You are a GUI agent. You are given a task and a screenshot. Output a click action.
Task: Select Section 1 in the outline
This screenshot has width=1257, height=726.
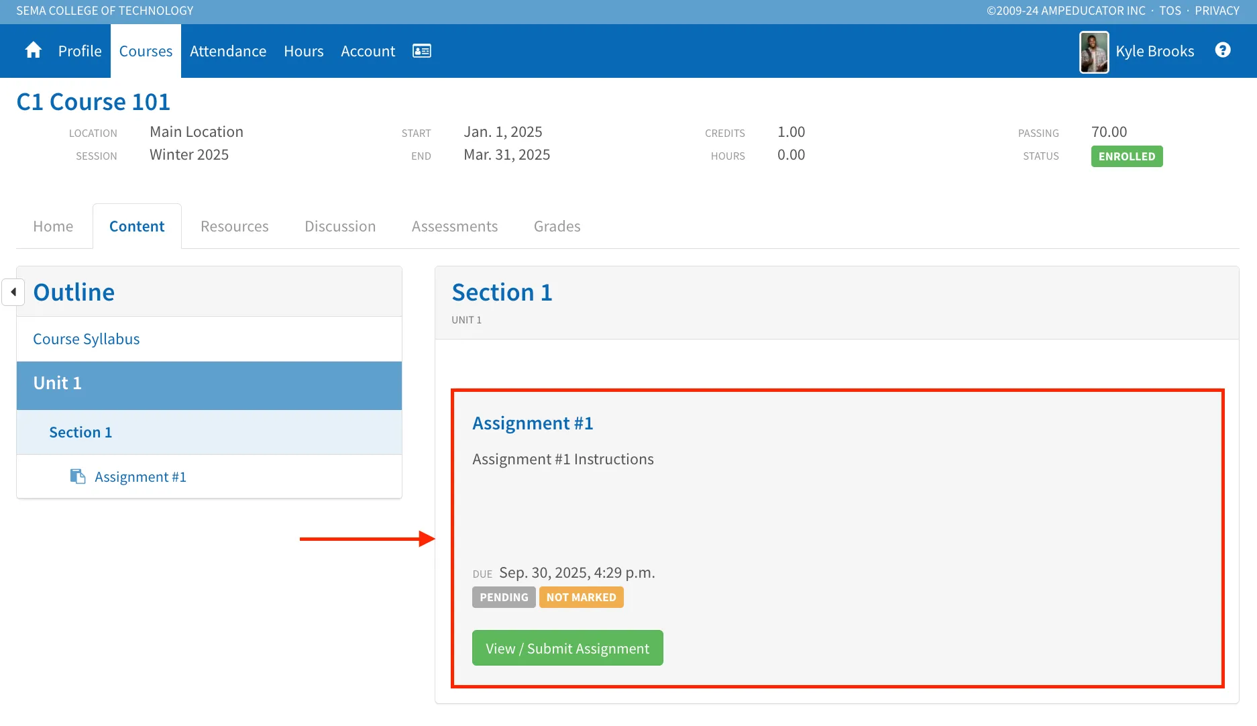click(x=209, y=432)
